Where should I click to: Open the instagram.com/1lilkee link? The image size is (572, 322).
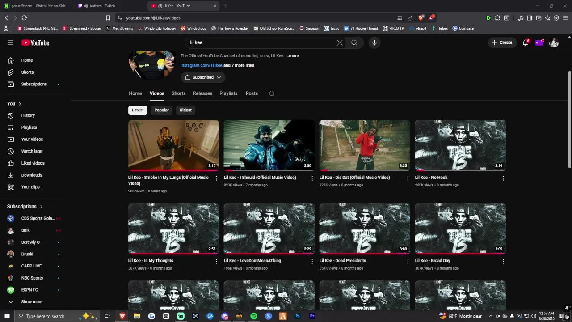pyautogui.click(x=201, y=65)
